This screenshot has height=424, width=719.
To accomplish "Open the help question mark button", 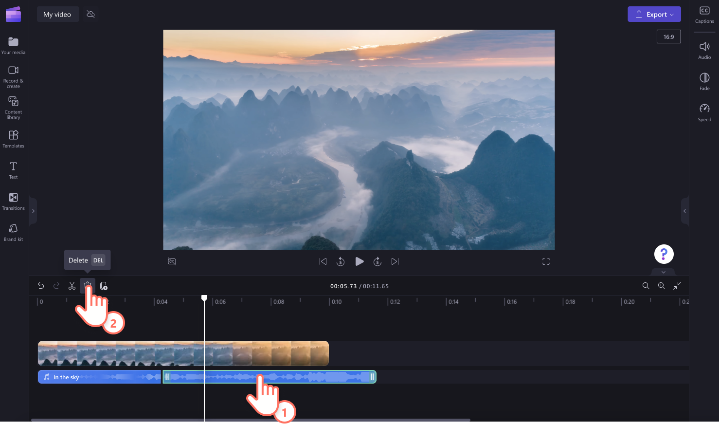I will coord(664,254).
